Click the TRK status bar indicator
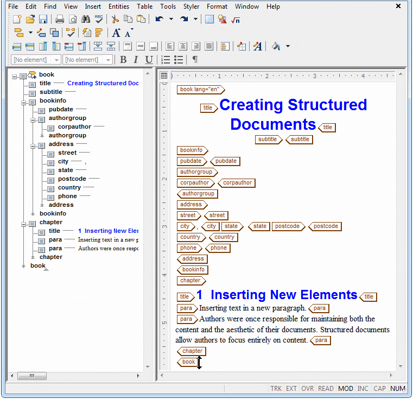Viewport: 413px width, 399px height. [276, 389]
